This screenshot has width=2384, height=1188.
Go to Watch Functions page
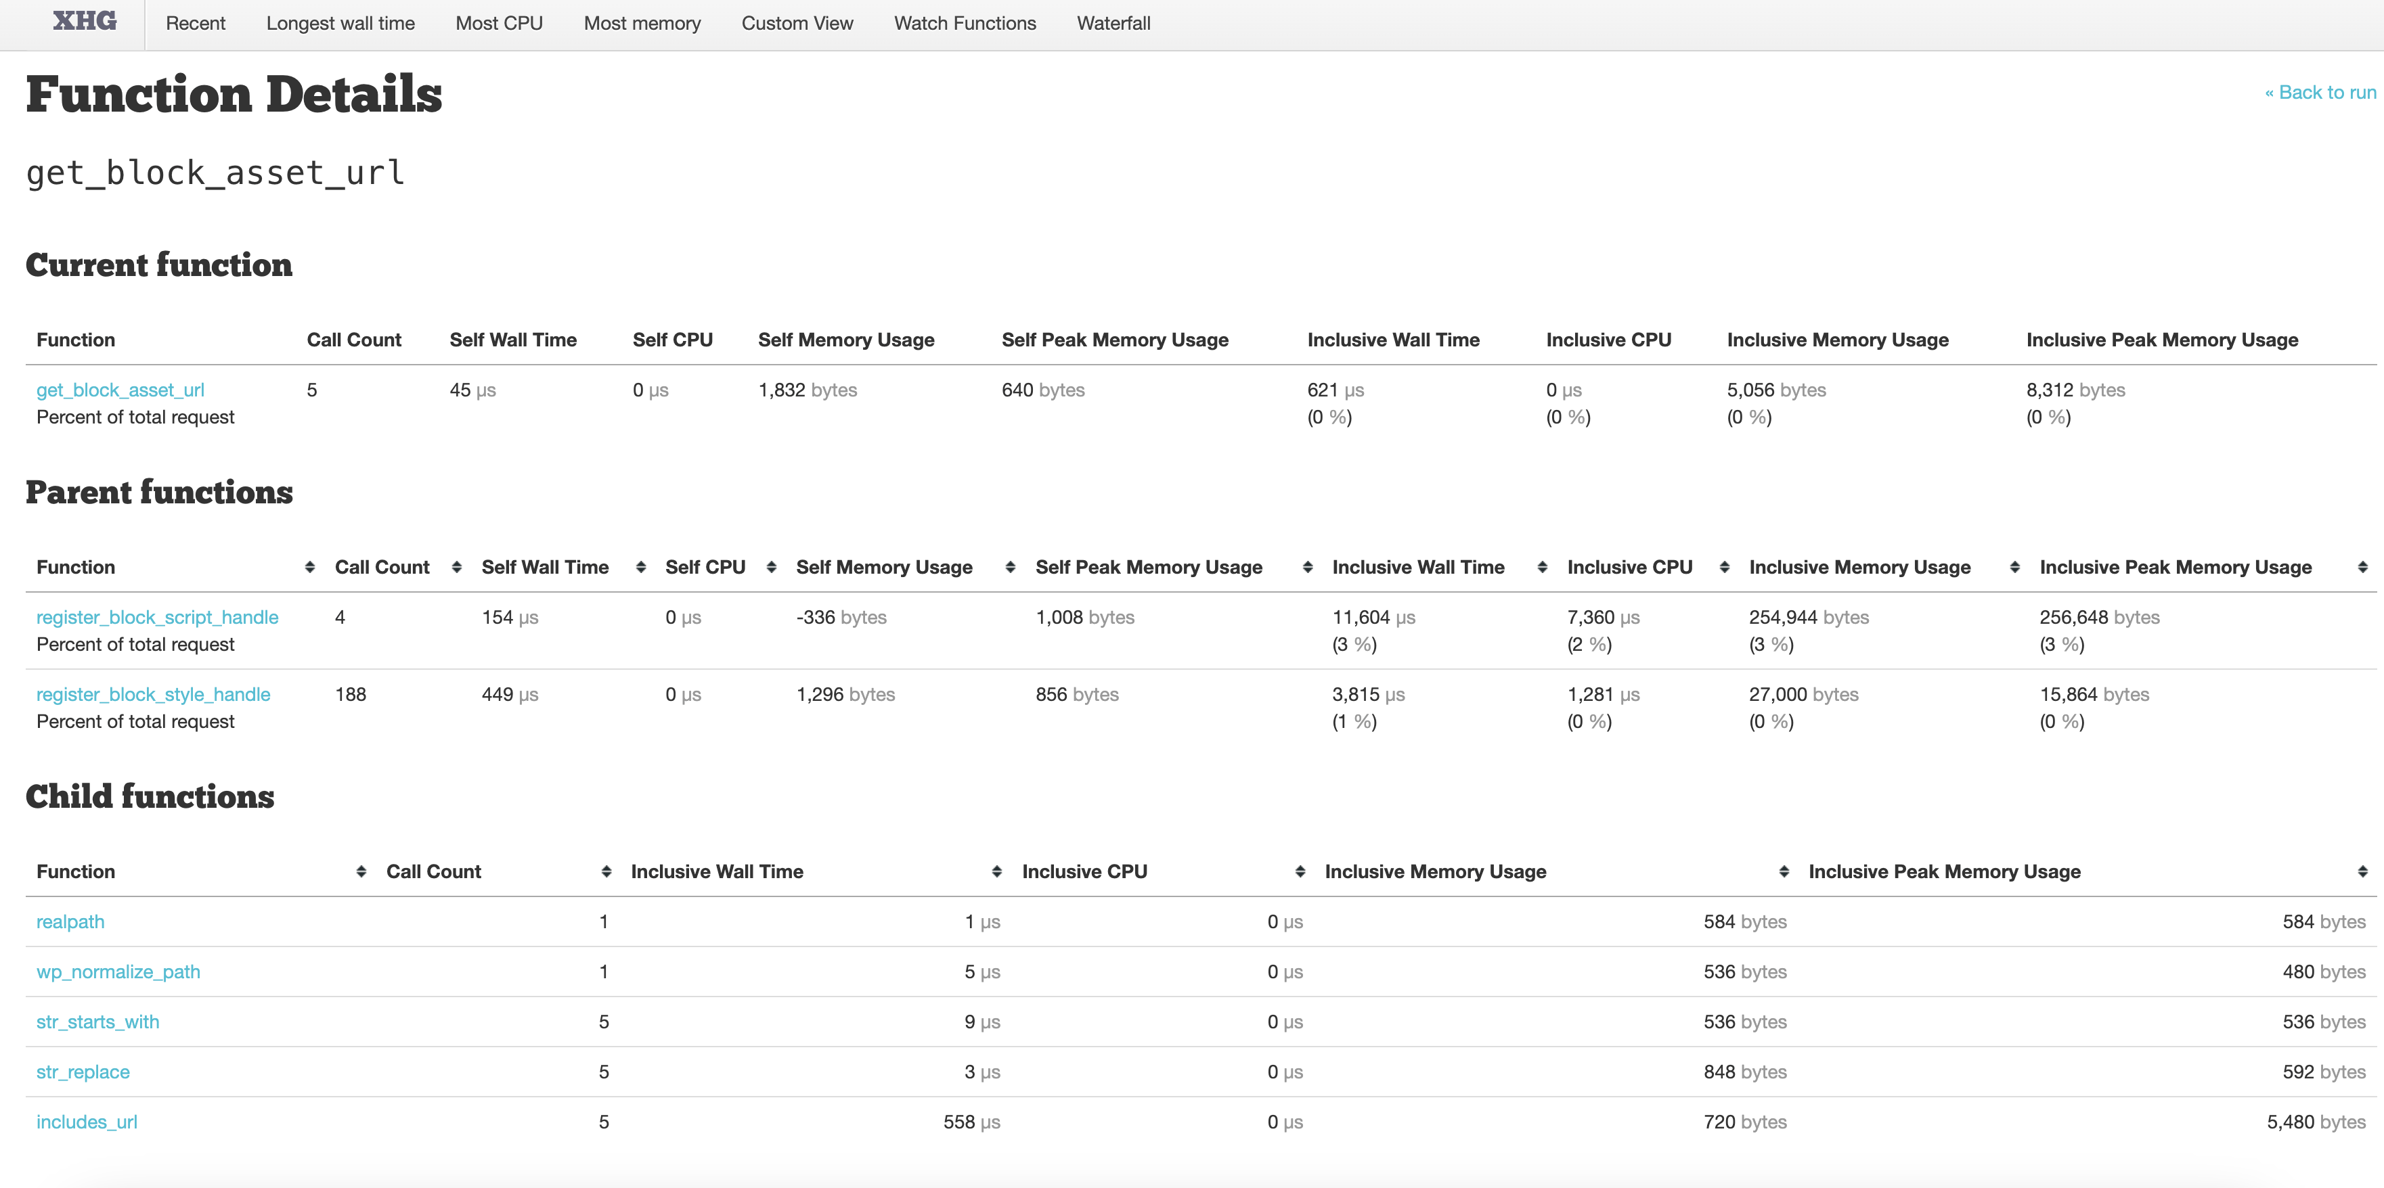click(965, 23)
